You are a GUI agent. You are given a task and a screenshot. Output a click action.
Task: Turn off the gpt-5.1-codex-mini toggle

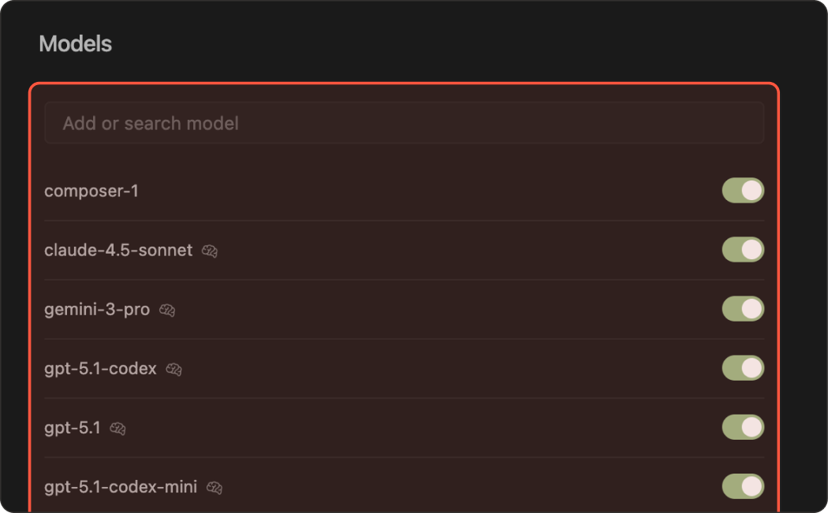(743, 486)
